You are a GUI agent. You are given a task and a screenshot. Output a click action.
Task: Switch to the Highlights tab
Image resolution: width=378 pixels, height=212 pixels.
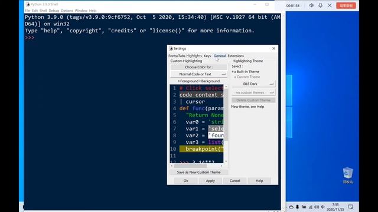coord(194,55)
